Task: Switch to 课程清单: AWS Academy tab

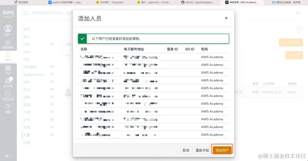Action: pyautogui.click(x=242, y=2)
